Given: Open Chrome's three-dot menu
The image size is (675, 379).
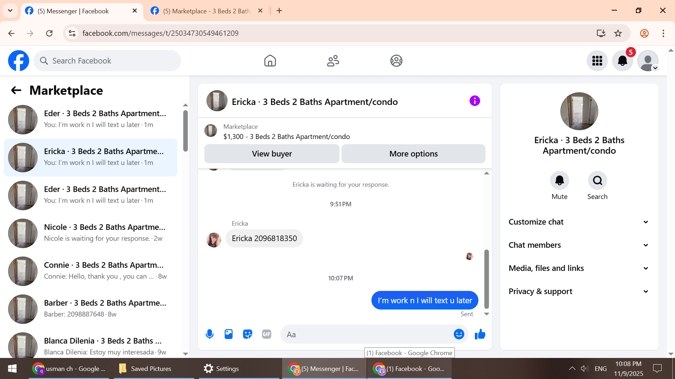Looking at the screenshot, I should (x=663, y=33).
